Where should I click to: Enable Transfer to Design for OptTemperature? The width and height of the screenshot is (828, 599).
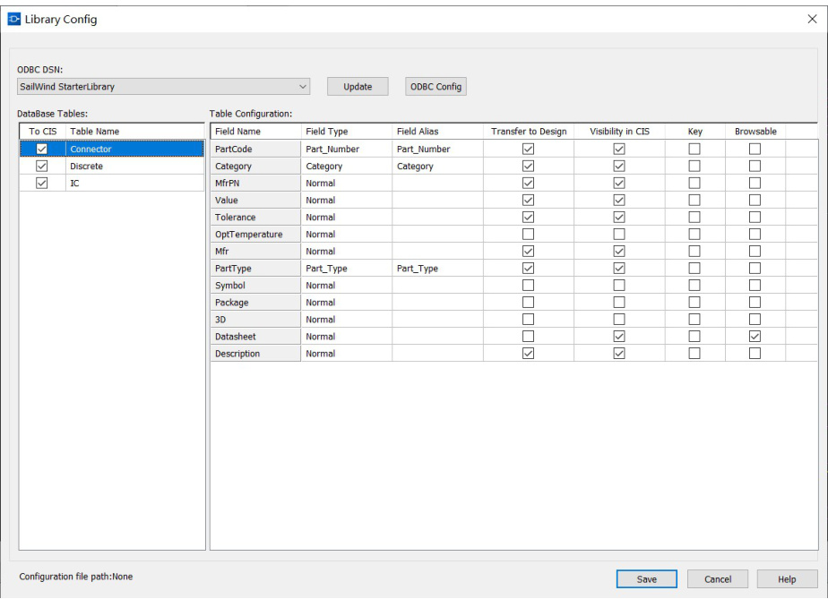pos(528,234)
